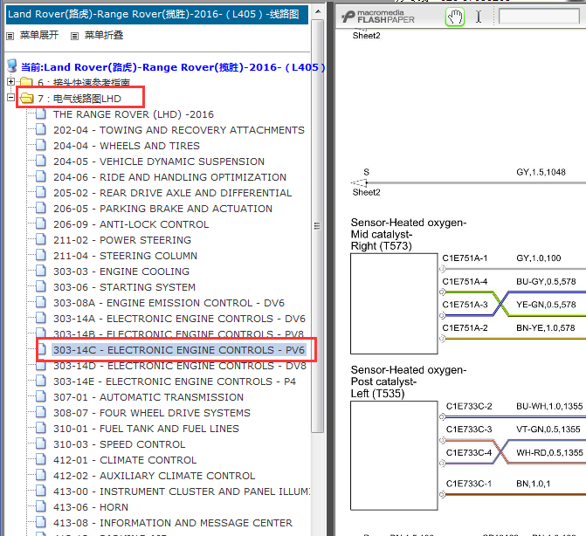Click page icon beside 303-06 Starting System
Screen dimensions: 586x536
tap(41, 285)
